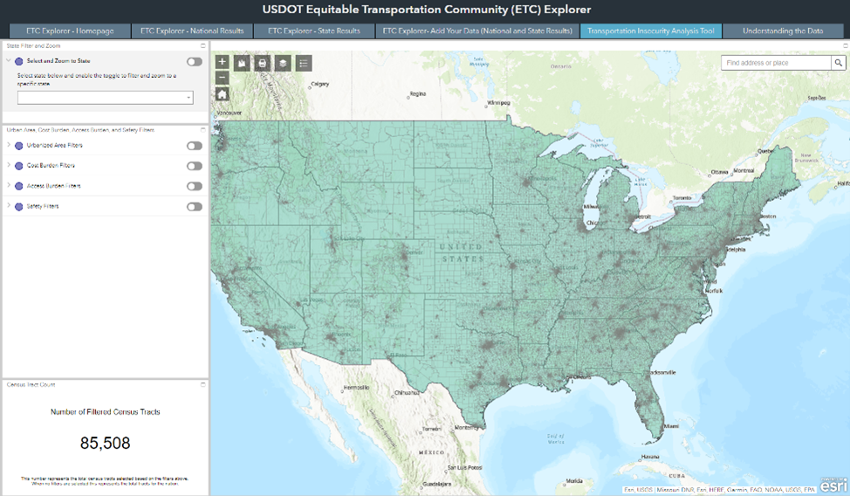Click purple circle icon beside Access Burden Filters
The image size is (850, 496).
(19, 186)
